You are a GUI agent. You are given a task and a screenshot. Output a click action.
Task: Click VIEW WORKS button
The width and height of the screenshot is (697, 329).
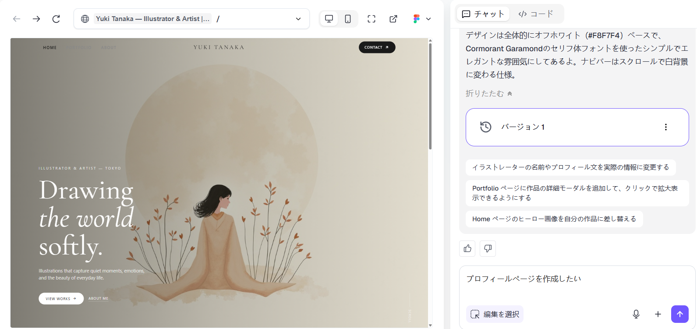click(x=61, y=298)
